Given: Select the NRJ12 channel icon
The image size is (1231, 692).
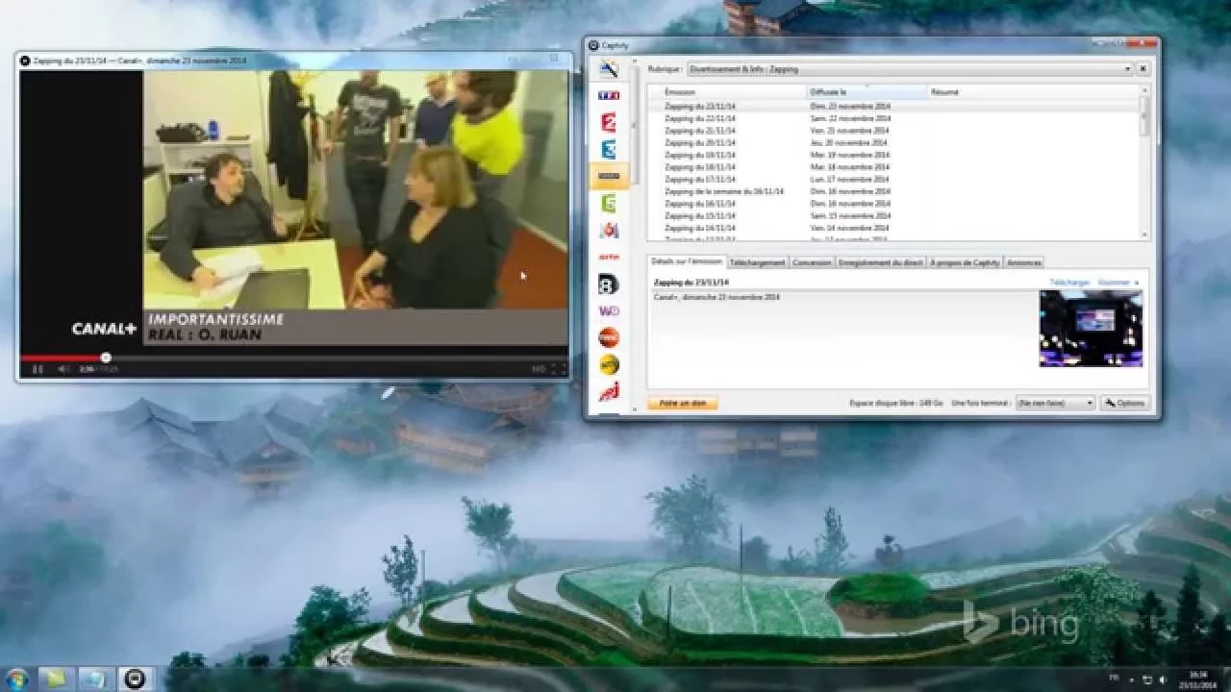Looking at the screenshot, I should pos(609,391).
